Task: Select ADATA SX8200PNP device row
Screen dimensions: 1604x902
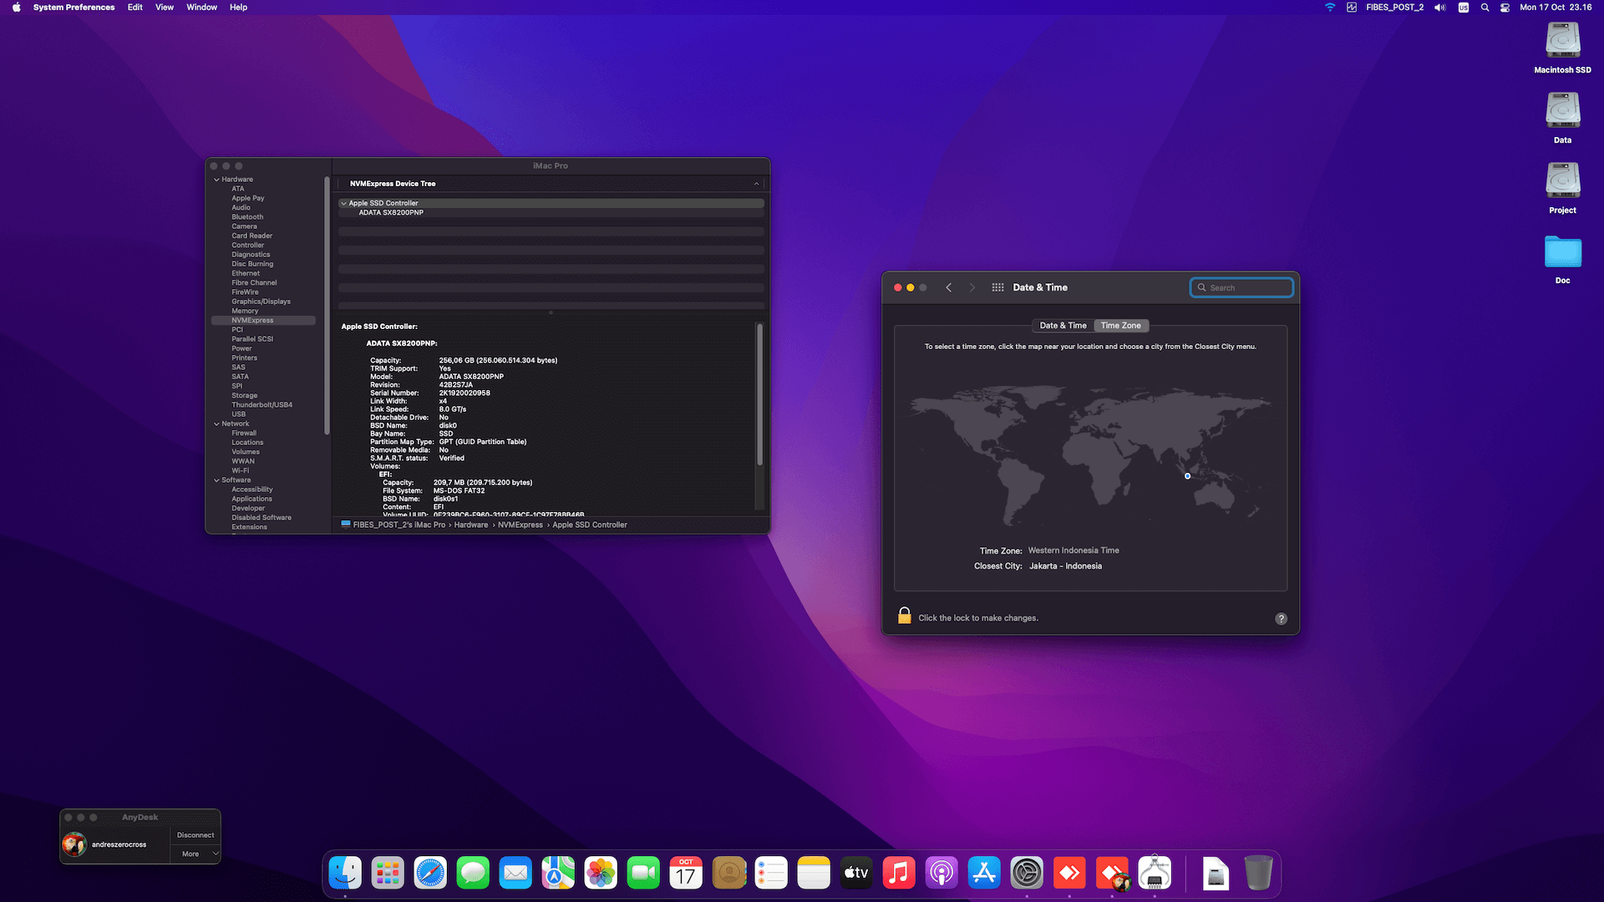Action: (551, 213)
